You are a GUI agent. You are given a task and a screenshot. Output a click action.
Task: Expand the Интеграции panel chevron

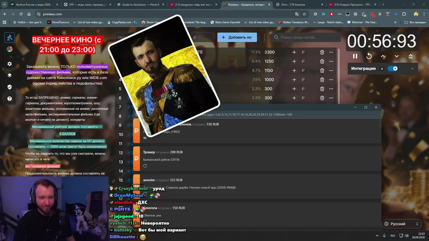[x=412, y=69]
